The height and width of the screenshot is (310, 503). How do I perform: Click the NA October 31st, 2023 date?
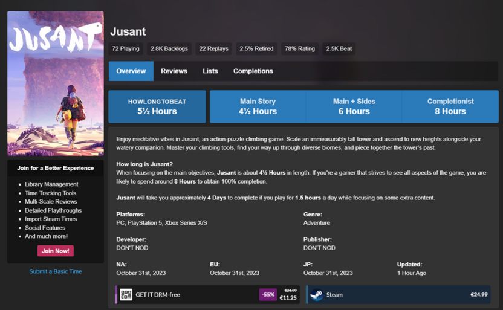(x=141, y=273)
